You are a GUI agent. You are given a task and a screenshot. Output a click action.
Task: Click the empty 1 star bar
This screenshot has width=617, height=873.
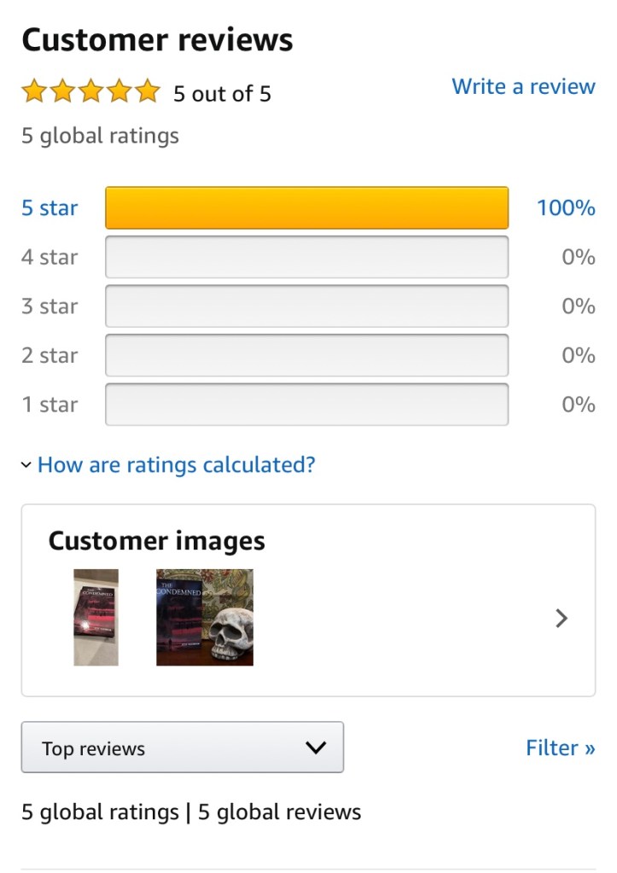pyautogui.click(x=306, y=404)
